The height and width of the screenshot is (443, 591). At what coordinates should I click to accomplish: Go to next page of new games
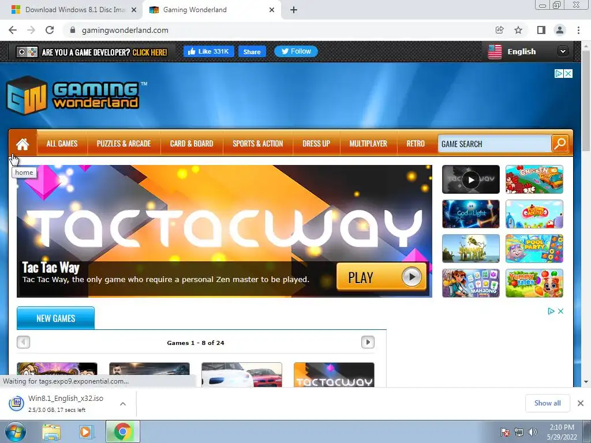pos(368,342)
